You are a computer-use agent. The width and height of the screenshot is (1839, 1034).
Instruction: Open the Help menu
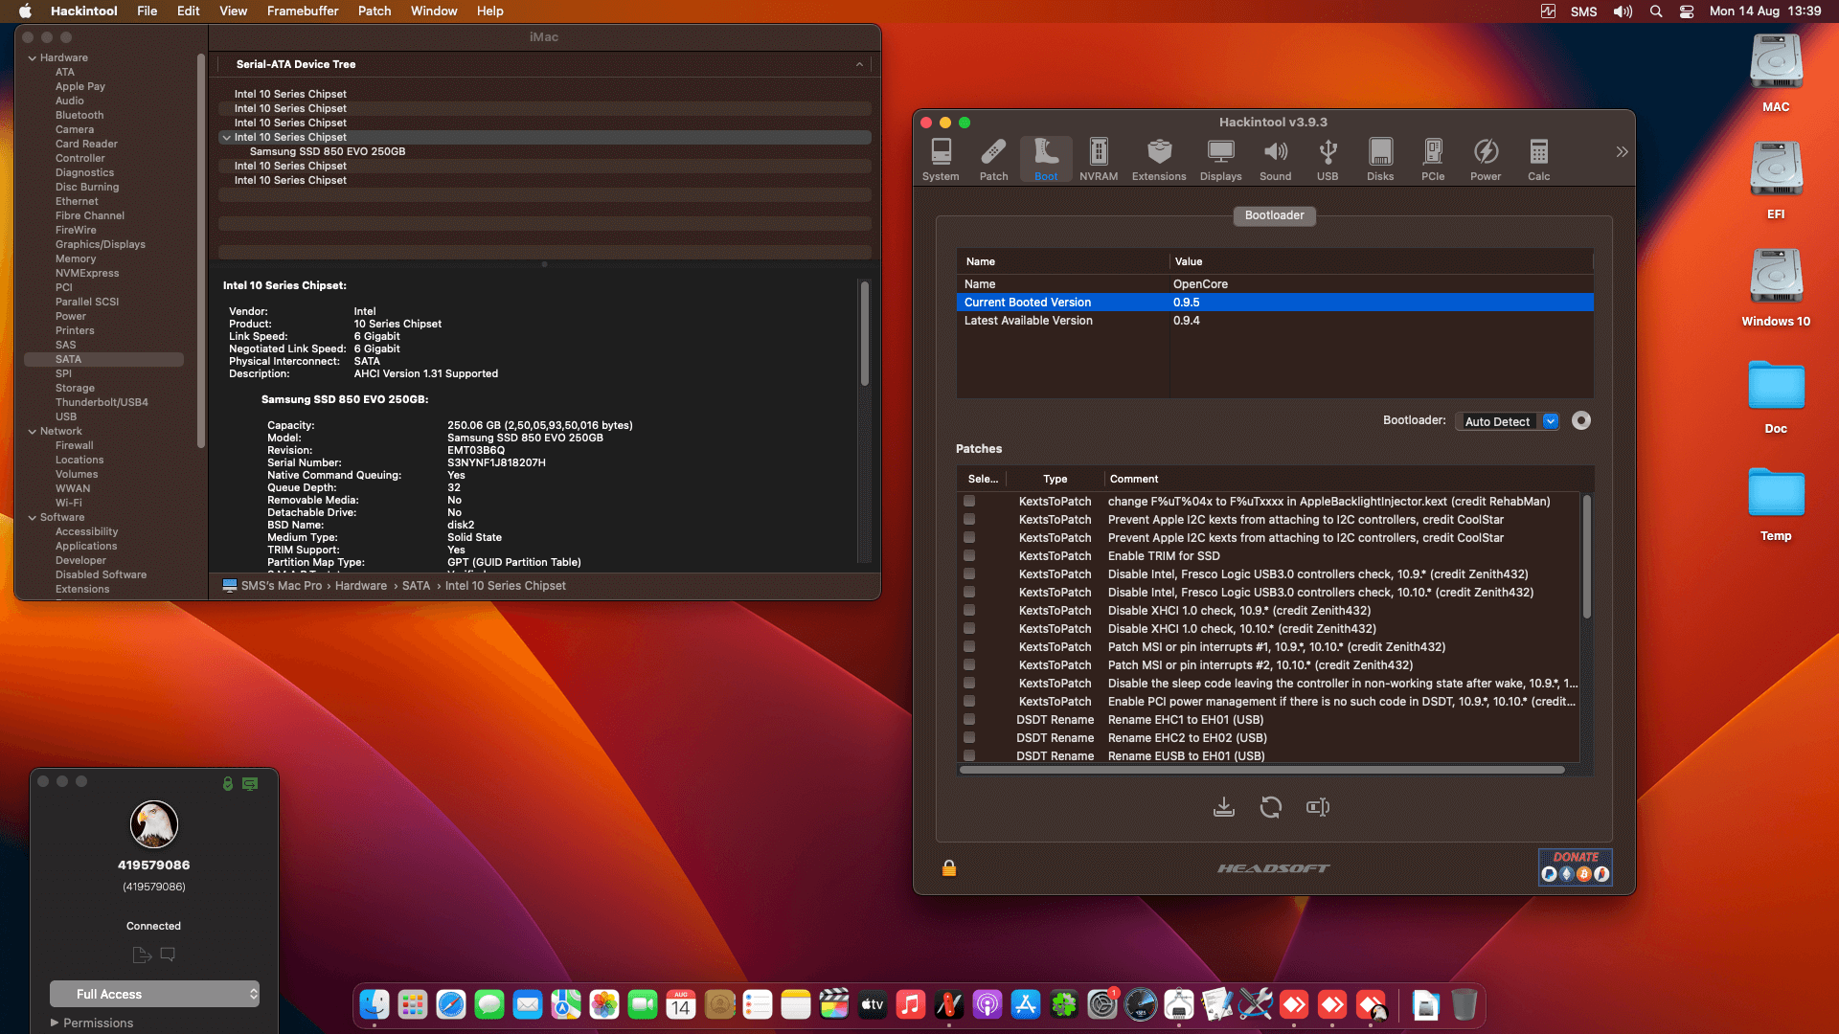(490, 11)
